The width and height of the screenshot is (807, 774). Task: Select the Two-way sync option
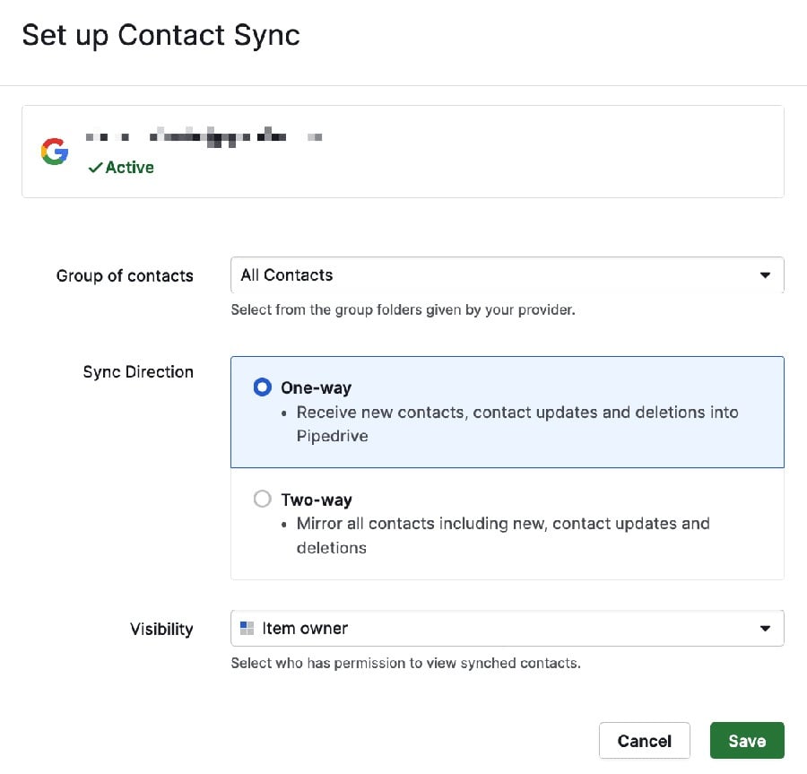262,499
